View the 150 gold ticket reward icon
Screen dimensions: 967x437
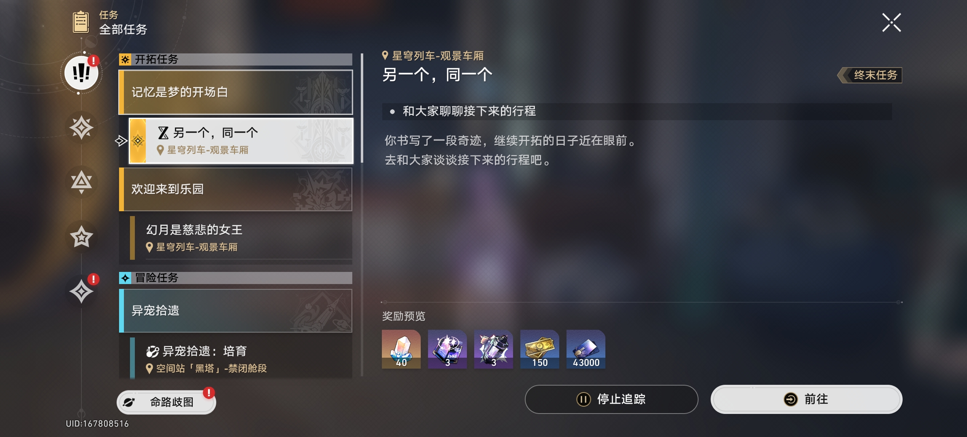pyautogui.click(x=539, y=349)
